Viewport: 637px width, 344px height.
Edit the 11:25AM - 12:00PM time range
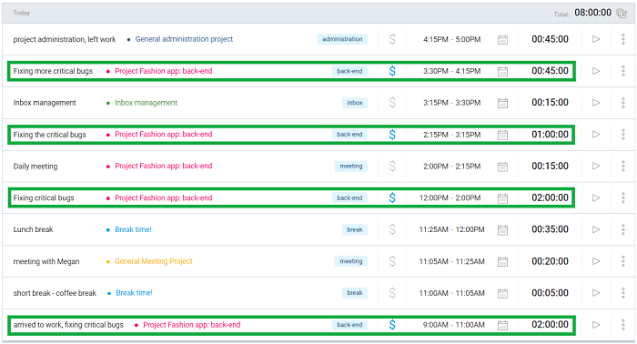[x=451, y=229]
